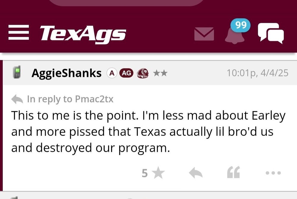The height and width of the screenshot is (199, 297).
Task: Go to the Pmac2tx parent post
Action: pos(94,99)
